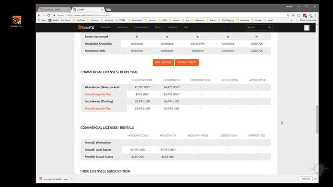Click the INDIE LICENSES | SUBSCRIPTION heading
This screenshot has width=333, height=187.
(105, 171)
